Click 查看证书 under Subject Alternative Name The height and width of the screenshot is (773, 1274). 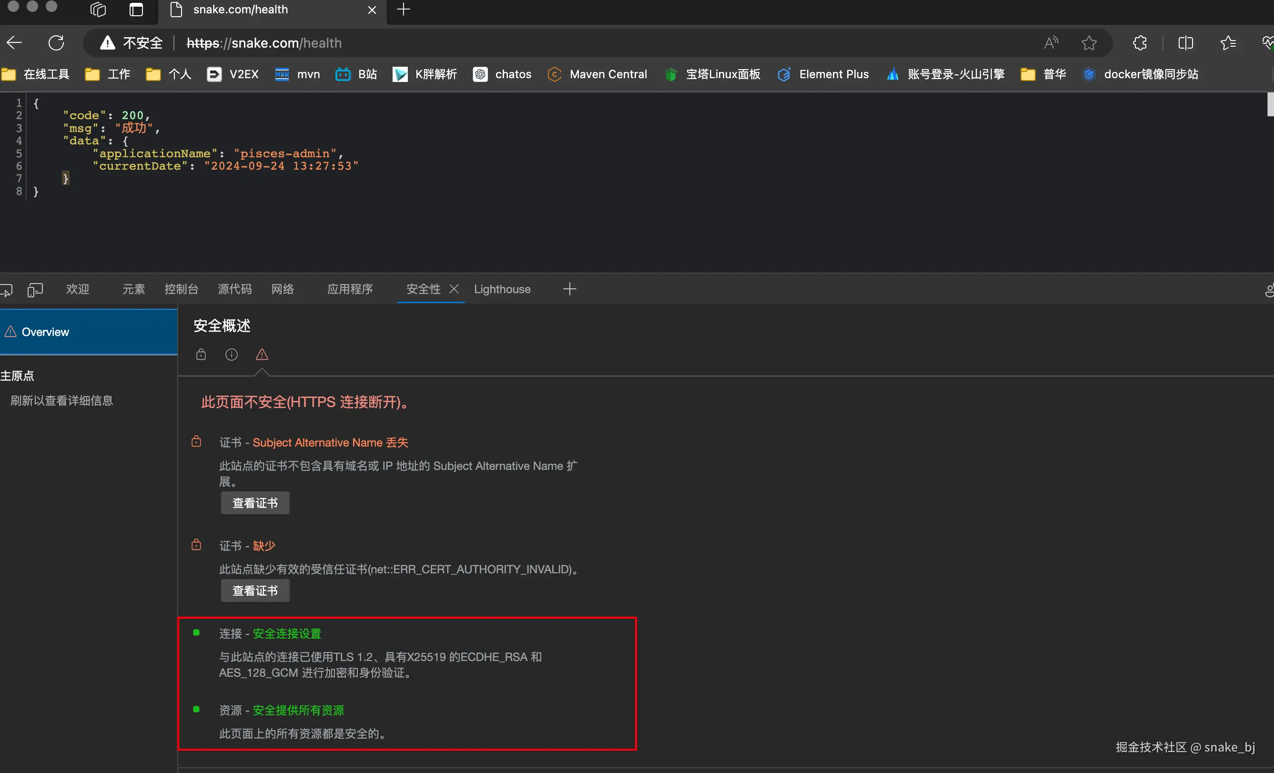(255, 503)
